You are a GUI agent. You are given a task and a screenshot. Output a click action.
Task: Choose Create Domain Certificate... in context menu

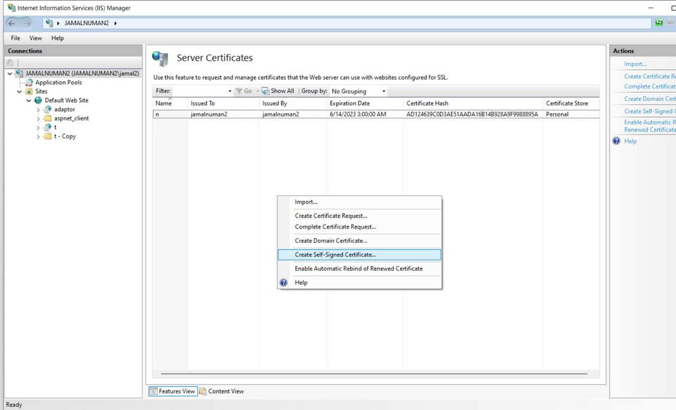click(360, 241)
